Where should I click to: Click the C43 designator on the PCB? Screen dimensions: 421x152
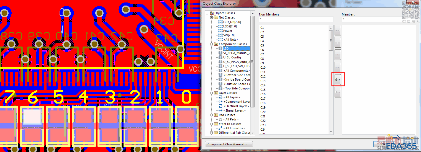166,38
